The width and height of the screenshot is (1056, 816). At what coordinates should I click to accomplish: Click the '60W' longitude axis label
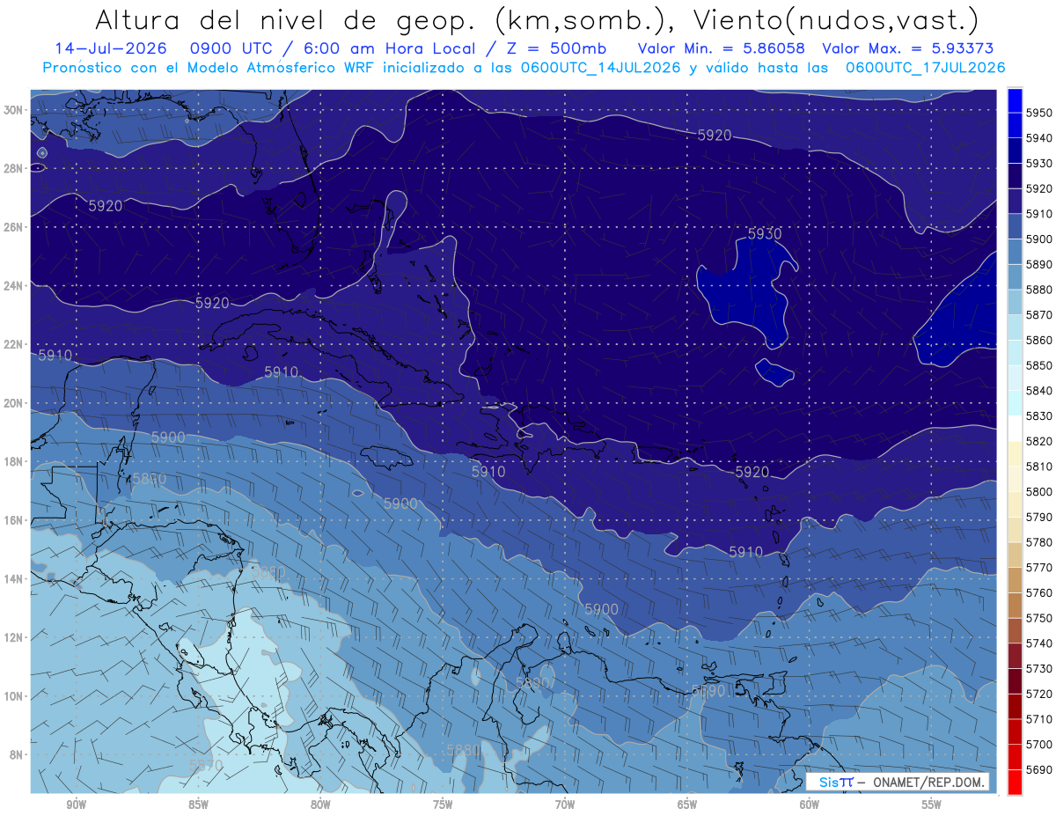(x=810, y=805)
